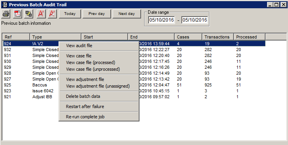Click the end date range field
288x145 pixels.
point(195,20)
